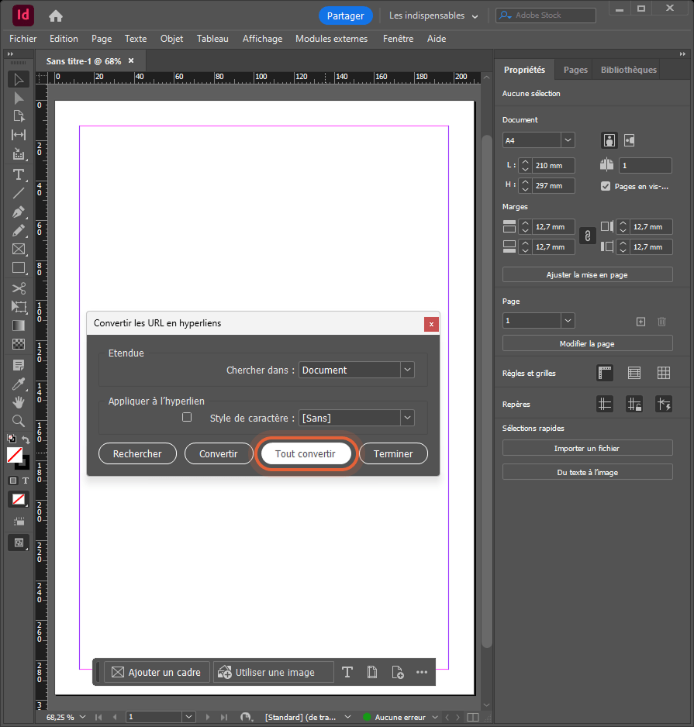Uncheck Pages en vis-à-vis checkbox

click(x=606, y=186)
